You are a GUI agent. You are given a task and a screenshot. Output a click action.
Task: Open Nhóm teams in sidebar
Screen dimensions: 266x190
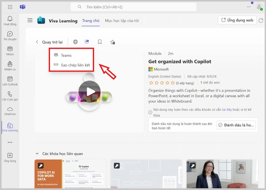point(10,51)
